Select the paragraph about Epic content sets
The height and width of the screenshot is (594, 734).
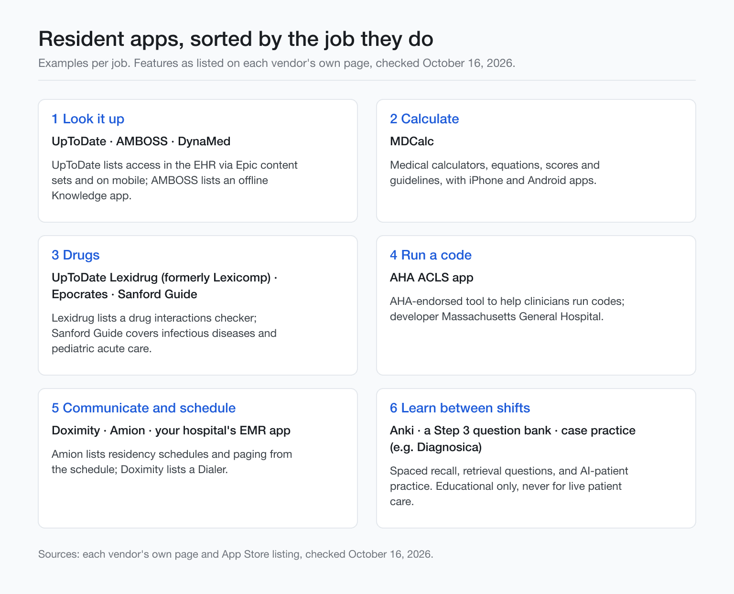174,180
